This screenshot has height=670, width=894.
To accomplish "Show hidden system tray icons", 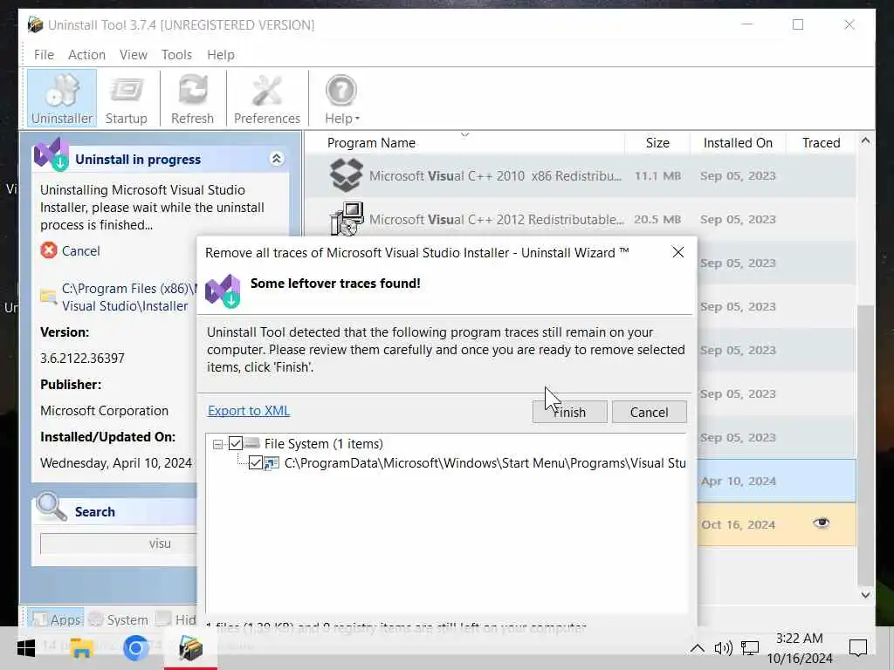I will [697, 648].
